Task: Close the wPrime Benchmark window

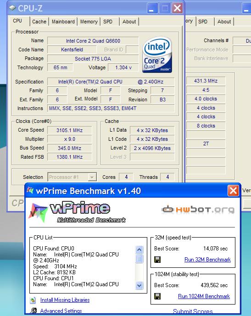Action: [x=233, y=191]
